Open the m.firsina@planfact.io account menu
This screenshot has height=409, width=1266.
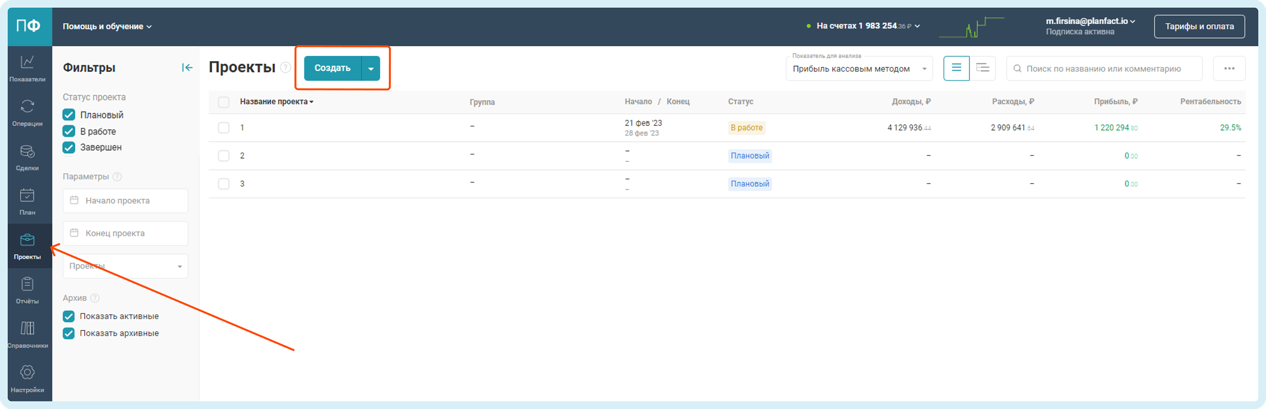pyautogui.click(x=1090, y=21)
